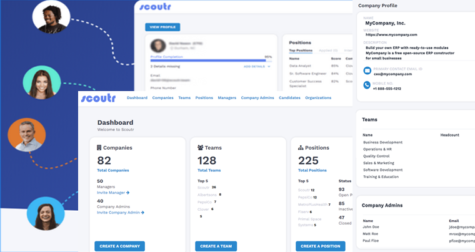This screenshot has height=252, width=475.
Task: Open the Teams nav item
Action: pos(184,98)
